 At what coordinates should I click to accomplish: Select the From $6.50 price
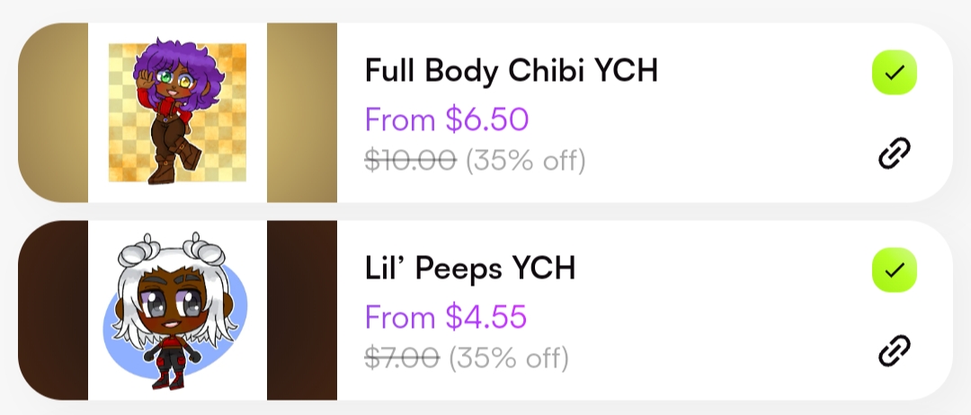tap(446, 119)
